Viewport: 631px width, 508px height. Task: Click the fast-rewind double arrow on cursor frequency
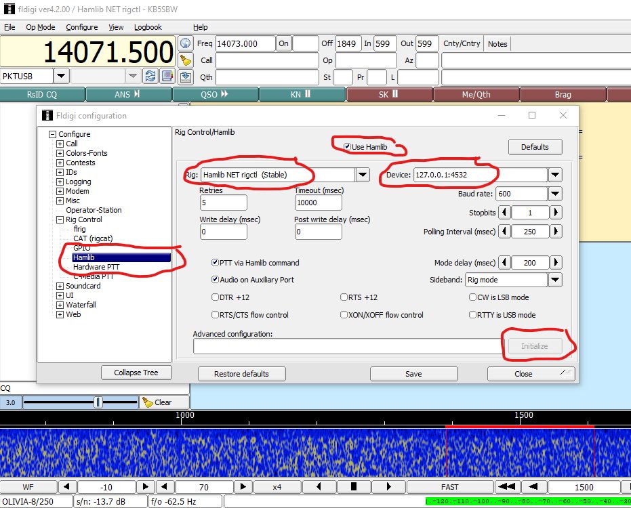pyautogui.click(x=507, y=487)
